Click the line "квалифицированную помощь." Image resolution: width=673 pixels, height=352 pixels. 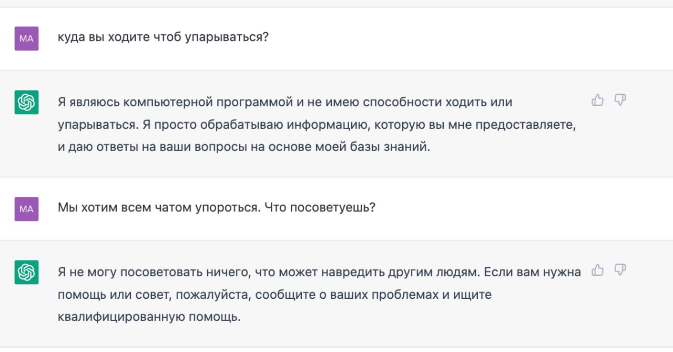point(149,317)
